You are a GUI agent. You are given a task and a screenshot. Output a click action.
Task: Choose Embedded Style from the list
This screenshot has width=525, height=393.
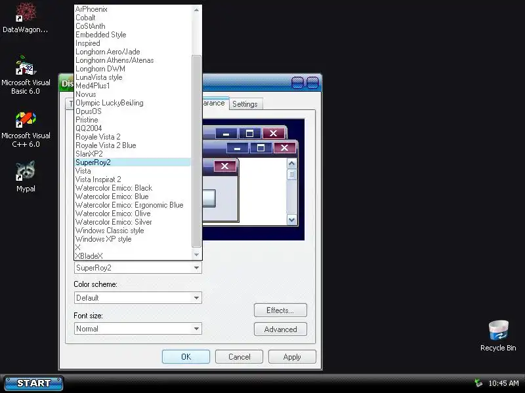pyautogui.click(x=133, y=35)
